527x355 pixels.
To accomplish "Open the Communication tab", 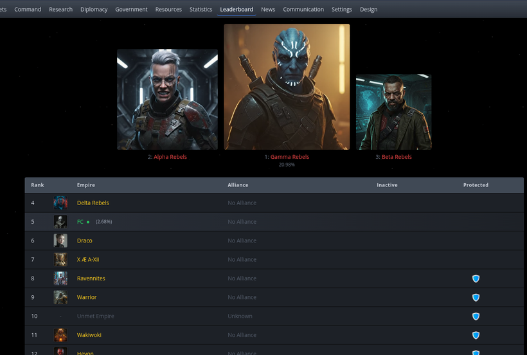I will (x=303, y=10).
